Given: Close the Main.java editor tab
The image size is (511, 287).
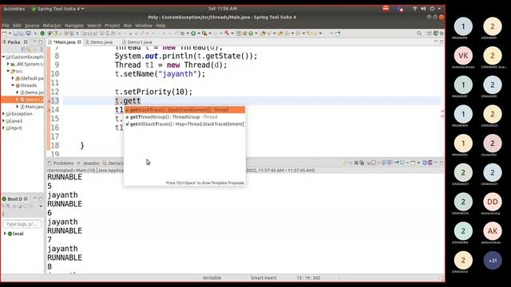Looking at the screenshot, I should [79, 42].
